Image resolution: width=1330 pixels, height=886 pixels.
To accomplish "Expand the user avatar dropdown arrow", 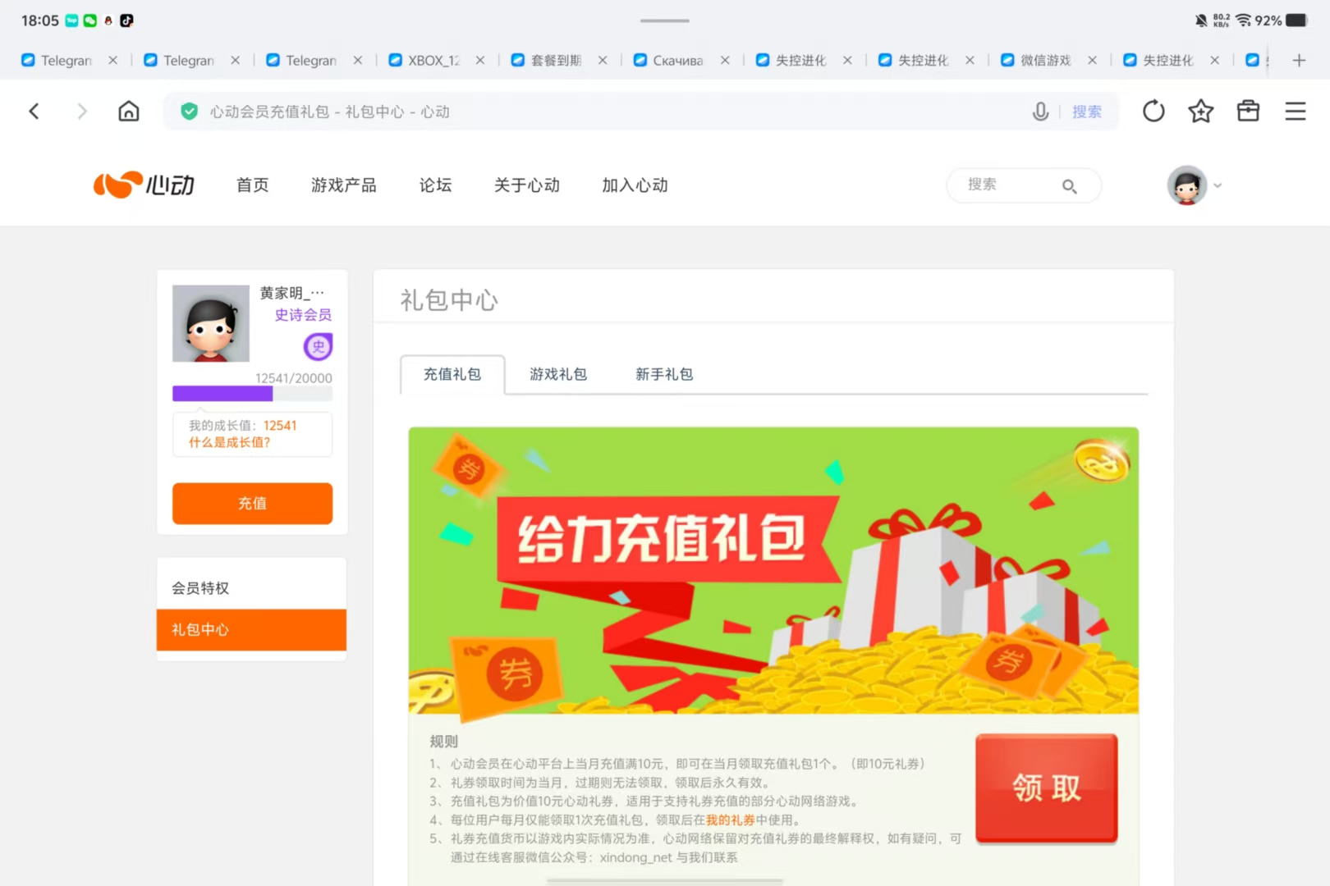I will [x=1218, y=185].
